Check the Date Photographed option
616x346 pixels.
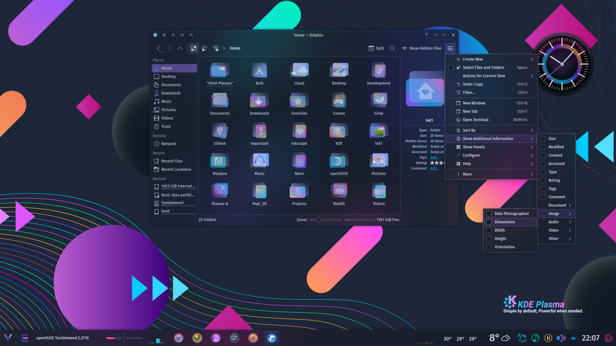pos(489,214)
